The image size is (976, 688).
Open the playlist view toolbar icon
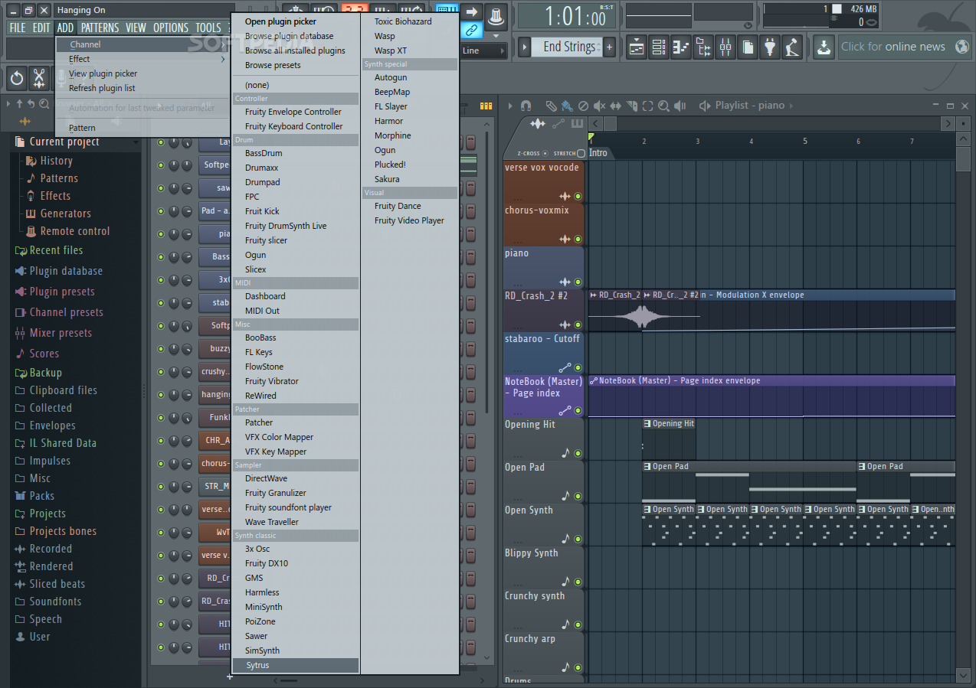click(637, 47)
